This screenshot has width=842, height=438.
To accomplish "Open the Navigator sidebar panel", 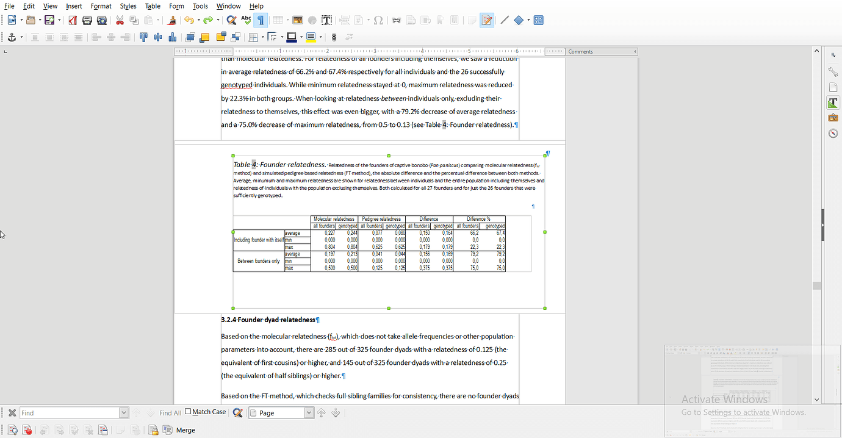I will pos(833,132).
